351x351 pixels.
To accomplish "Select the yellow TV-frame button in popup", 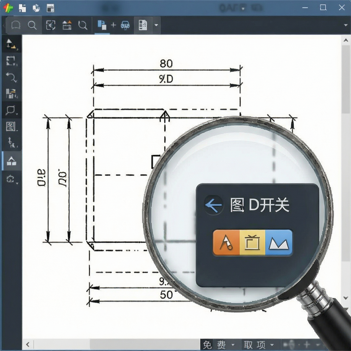I will [252, 242].
